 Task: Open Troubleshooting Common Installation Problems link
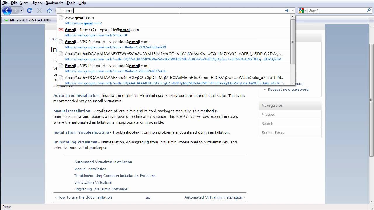[115, 176]
